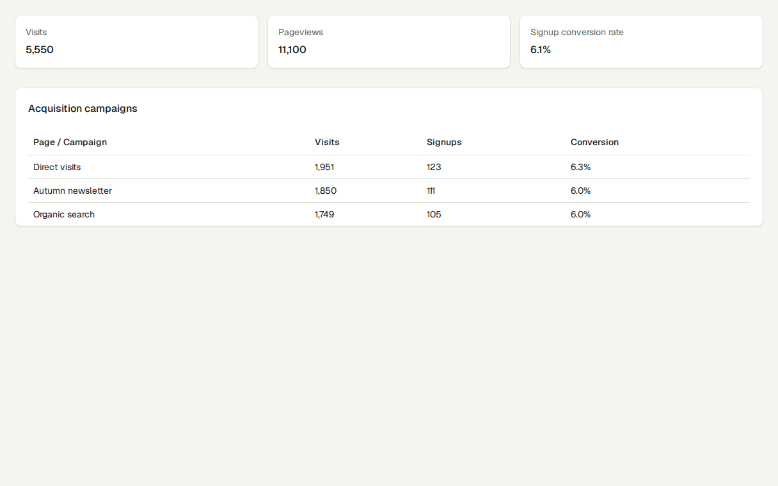Select the Organic search row name

pos(64,215)
